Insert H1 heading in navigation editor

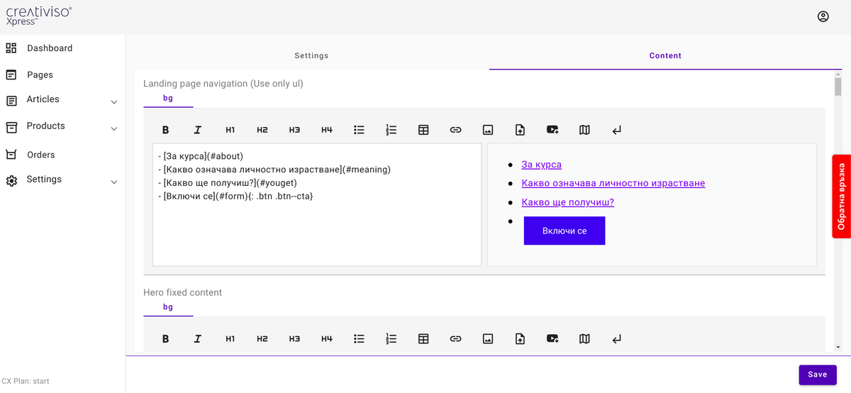click(x=230, y=130)
